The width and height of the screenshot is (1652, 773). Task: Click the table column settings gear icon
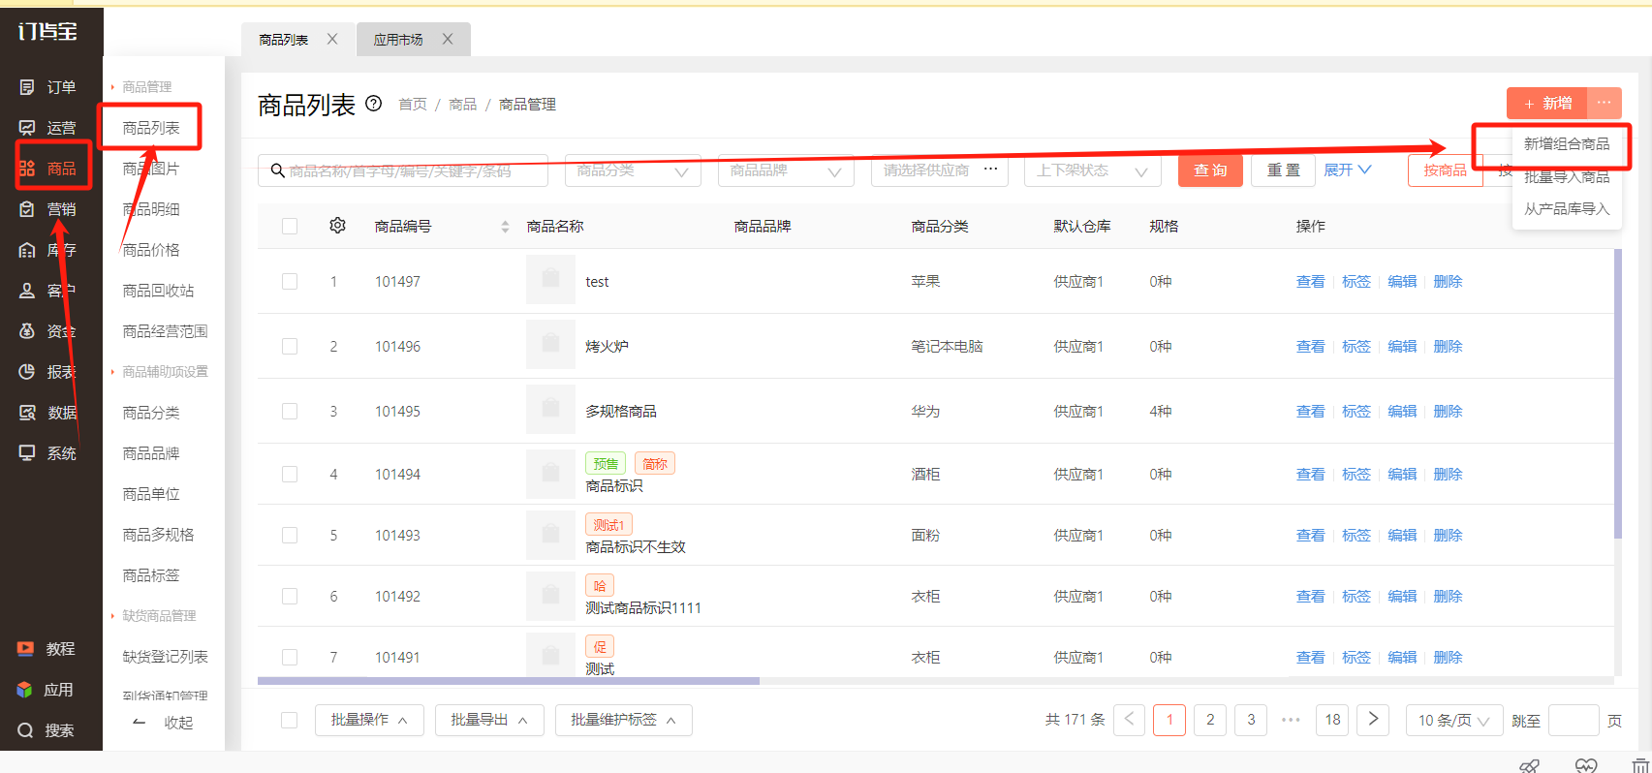pos(337,226)
